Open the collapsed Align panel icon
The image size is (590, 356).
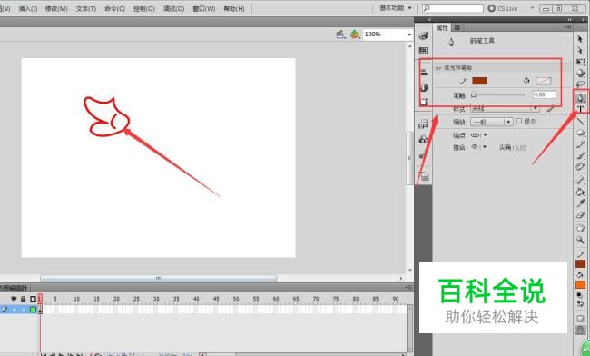424,73
